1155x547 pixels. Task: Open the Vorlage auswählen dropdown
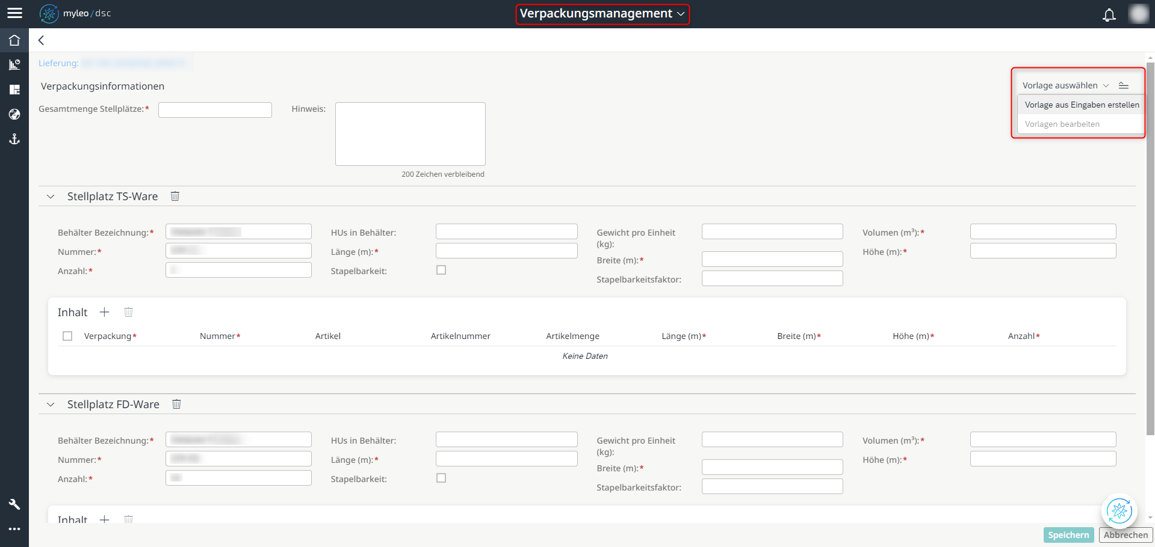point(1065,85)
